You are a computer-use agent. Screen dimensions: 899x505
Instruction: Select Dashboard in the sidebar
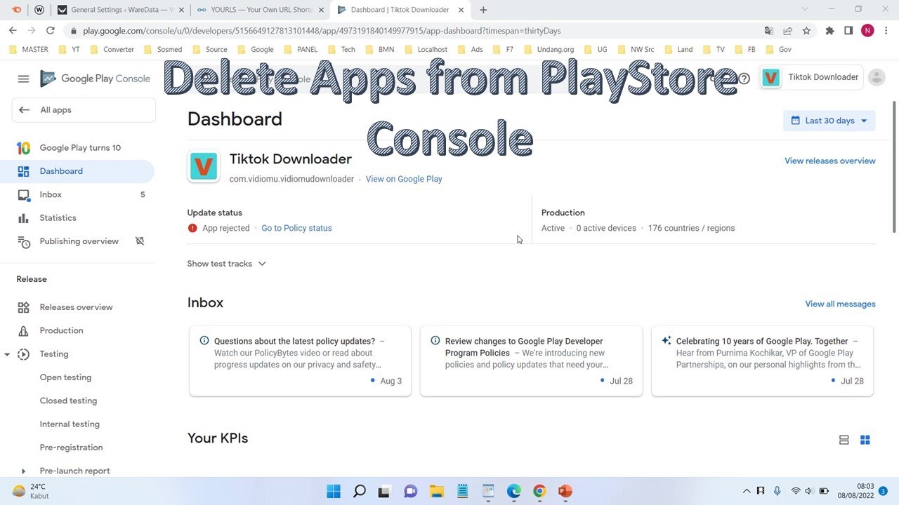77,171
